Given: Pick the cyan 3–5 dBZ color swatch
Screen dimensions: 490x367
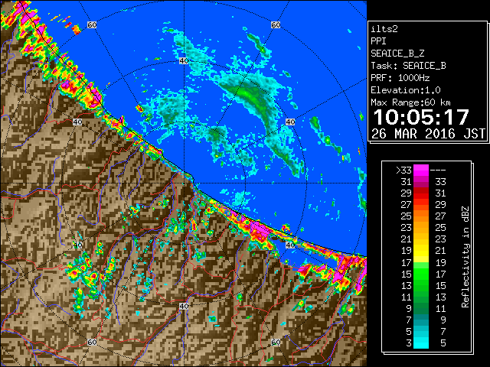Looking at the screenshot, I should coord(421,343).
